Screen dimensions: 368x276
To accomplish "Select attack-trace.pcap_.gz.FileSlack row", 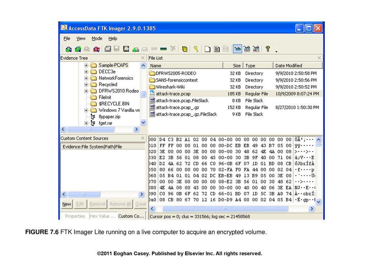I will tap(235, 114).
